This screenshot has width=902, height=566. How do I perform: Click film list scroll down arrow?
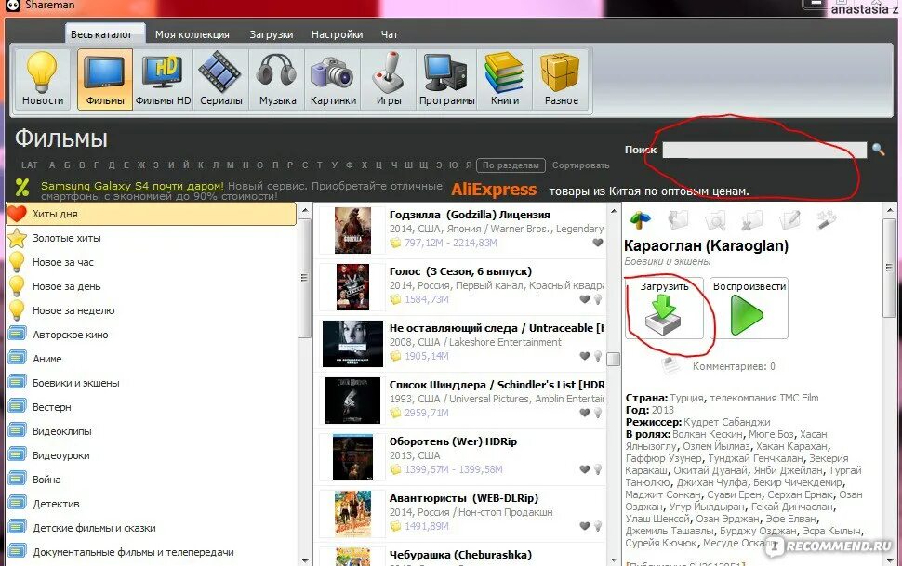click(613, 559)
